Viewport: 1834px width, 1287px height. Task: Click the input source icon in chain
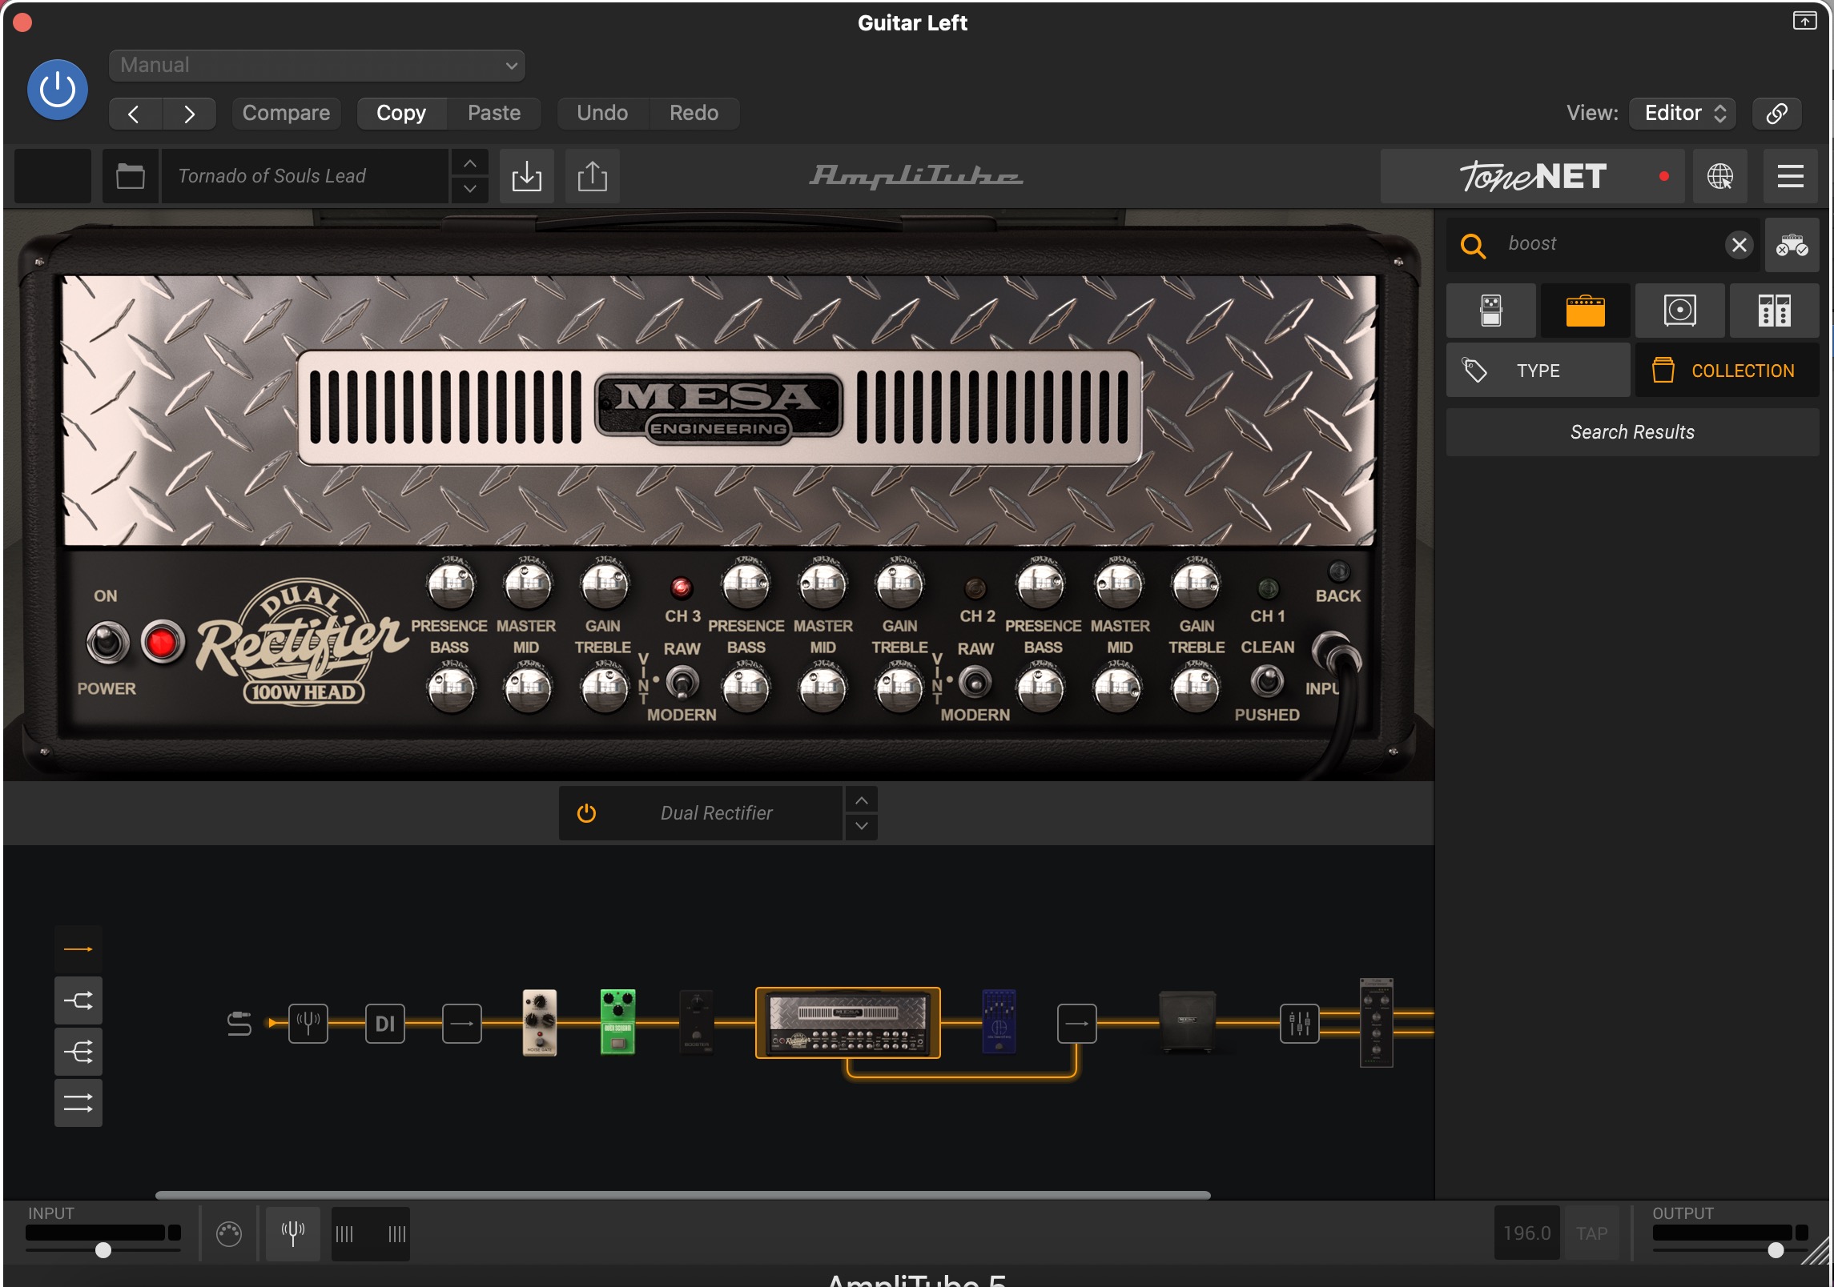(x=239, y=1024)
